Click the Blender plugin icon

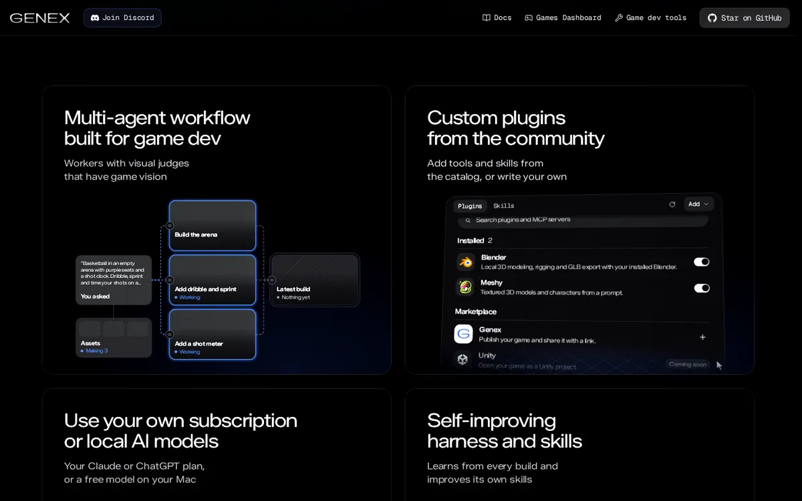coord(466,262)
